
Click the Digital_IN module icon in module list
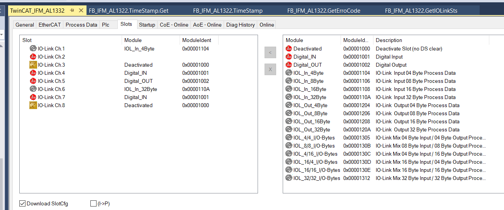point(289,57)
